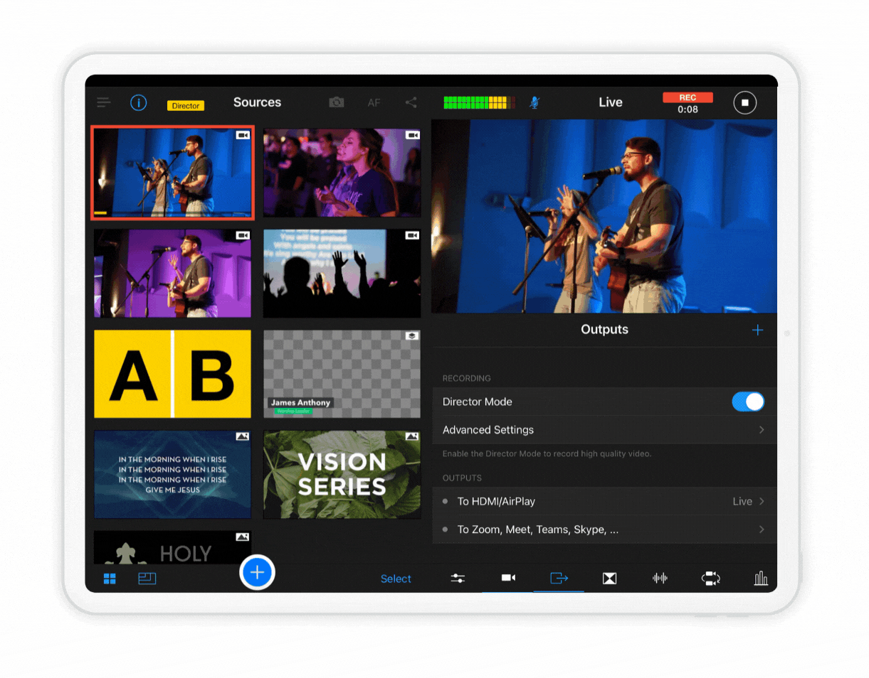The image size is (869, 678).
Task: Open the transitions tab
Action: [x=609, y=578]
